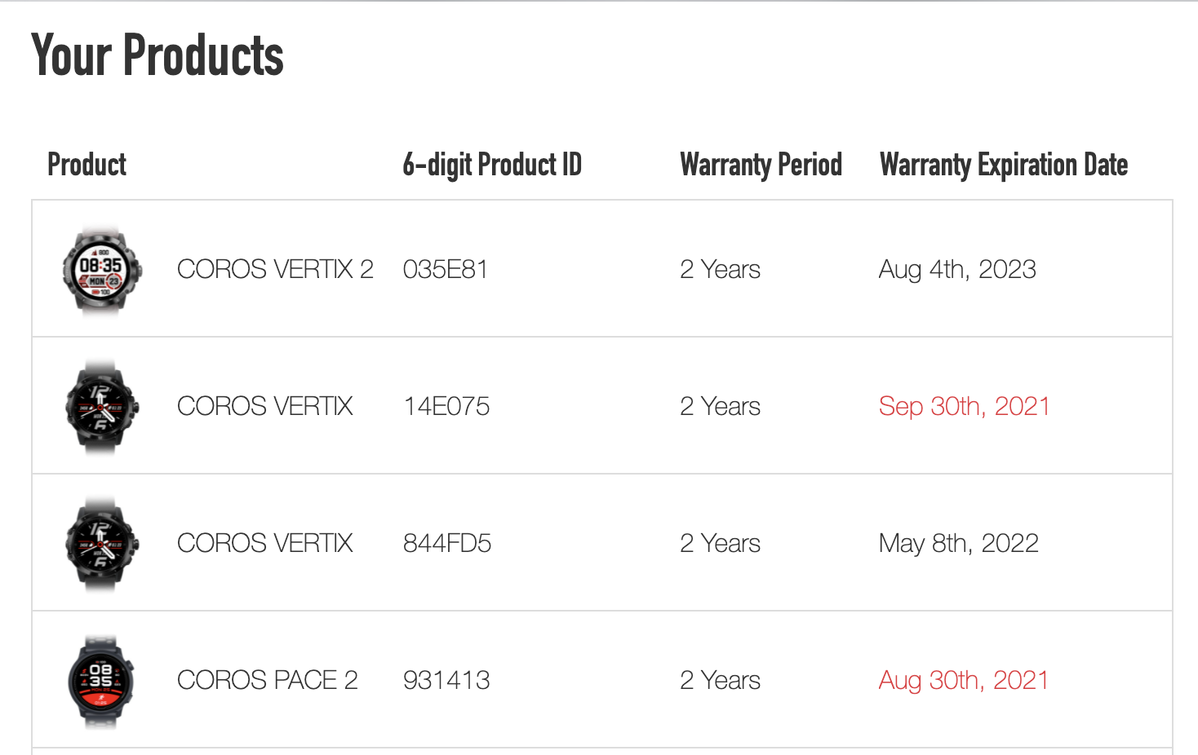Click the expired Sep 30th, 2021 date
The height and width of the screenshot is (755, 1198).
964,406
